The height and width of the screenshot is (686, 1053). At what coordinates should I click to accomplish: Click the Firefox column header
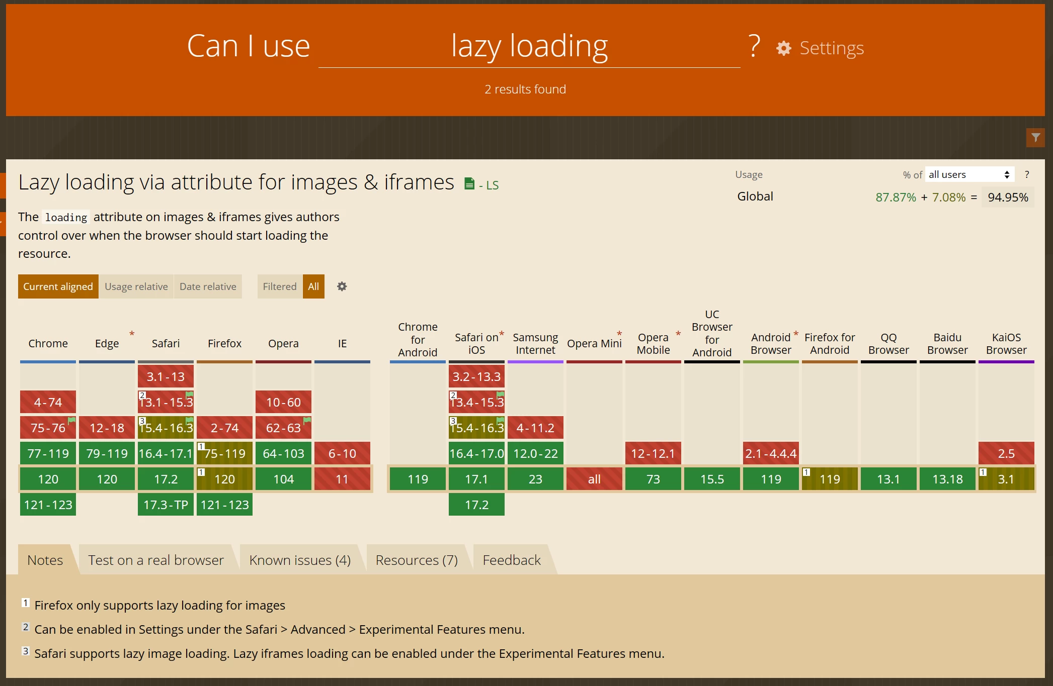pyautogui.click(x=224, y=344)
